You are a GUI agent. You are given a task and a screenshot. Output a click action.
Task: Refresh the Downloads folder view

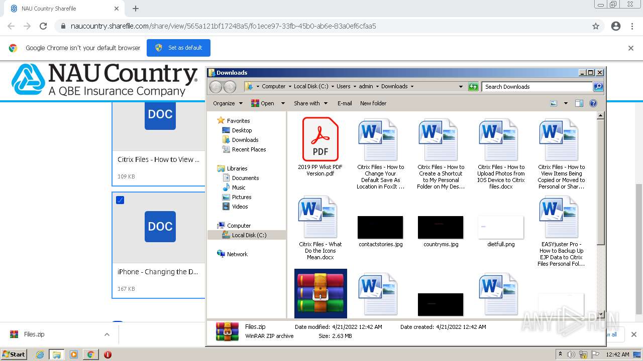click(473, 87)
